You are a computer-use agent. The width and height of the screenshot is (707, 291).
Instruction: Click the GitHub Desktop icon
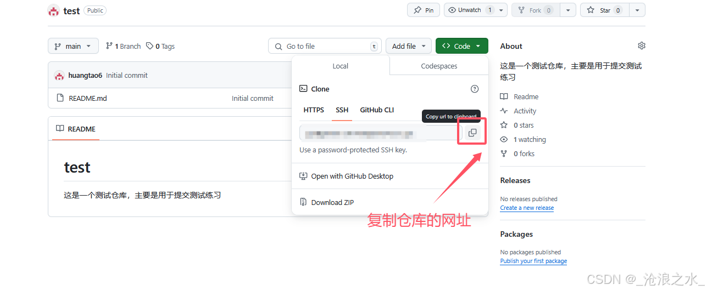[x=303, y=176]
